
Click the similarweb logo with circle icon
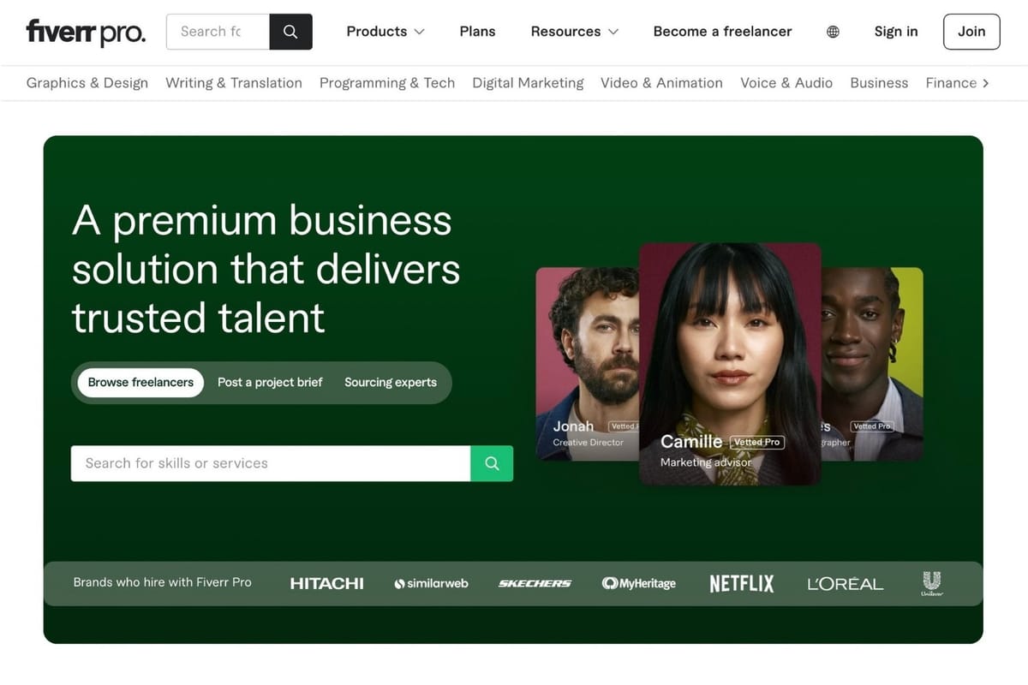pyautogui.click(x=431, y=583)
